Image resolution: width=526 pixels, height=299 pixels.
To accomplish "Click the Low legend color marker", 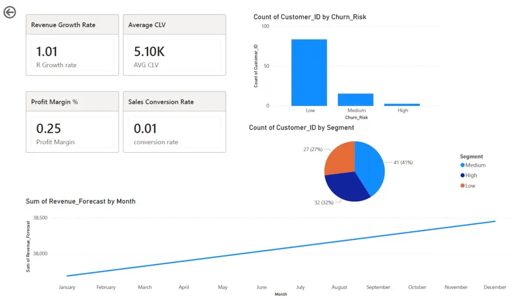I will pyautogui.click(x=462, y=186).
